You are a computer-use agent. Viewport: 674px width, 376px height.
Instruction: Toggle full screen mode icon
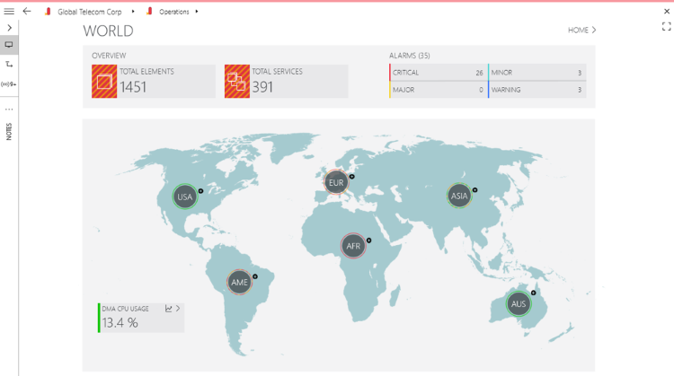pos(666,27)
